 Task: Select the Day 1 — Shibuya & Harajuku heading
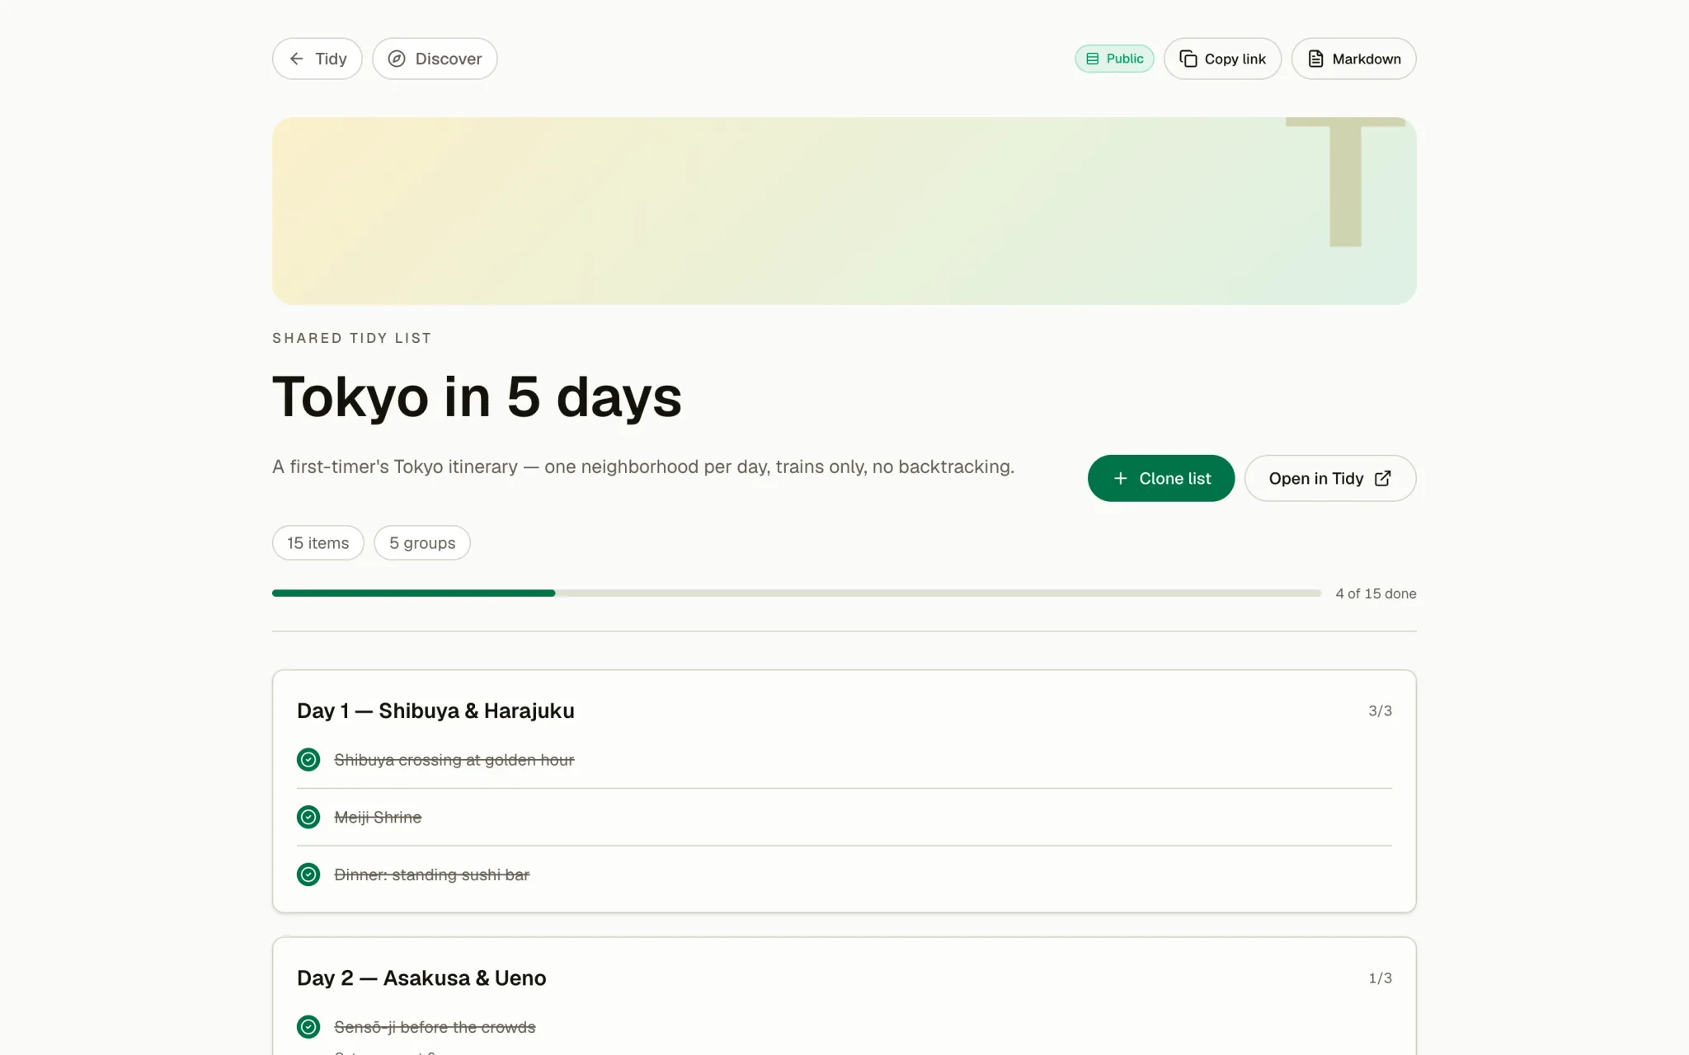pos(435,710)
